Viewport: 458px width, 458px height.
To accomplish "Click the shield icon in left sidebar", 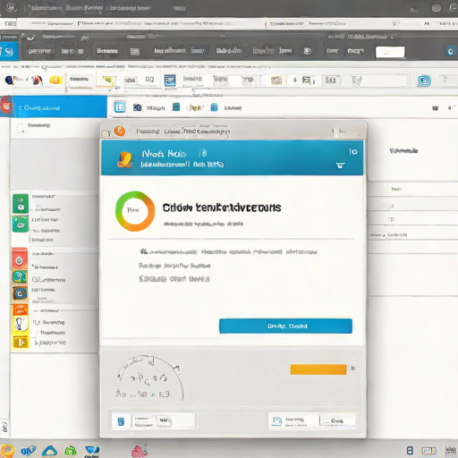I will pos(21,324).
